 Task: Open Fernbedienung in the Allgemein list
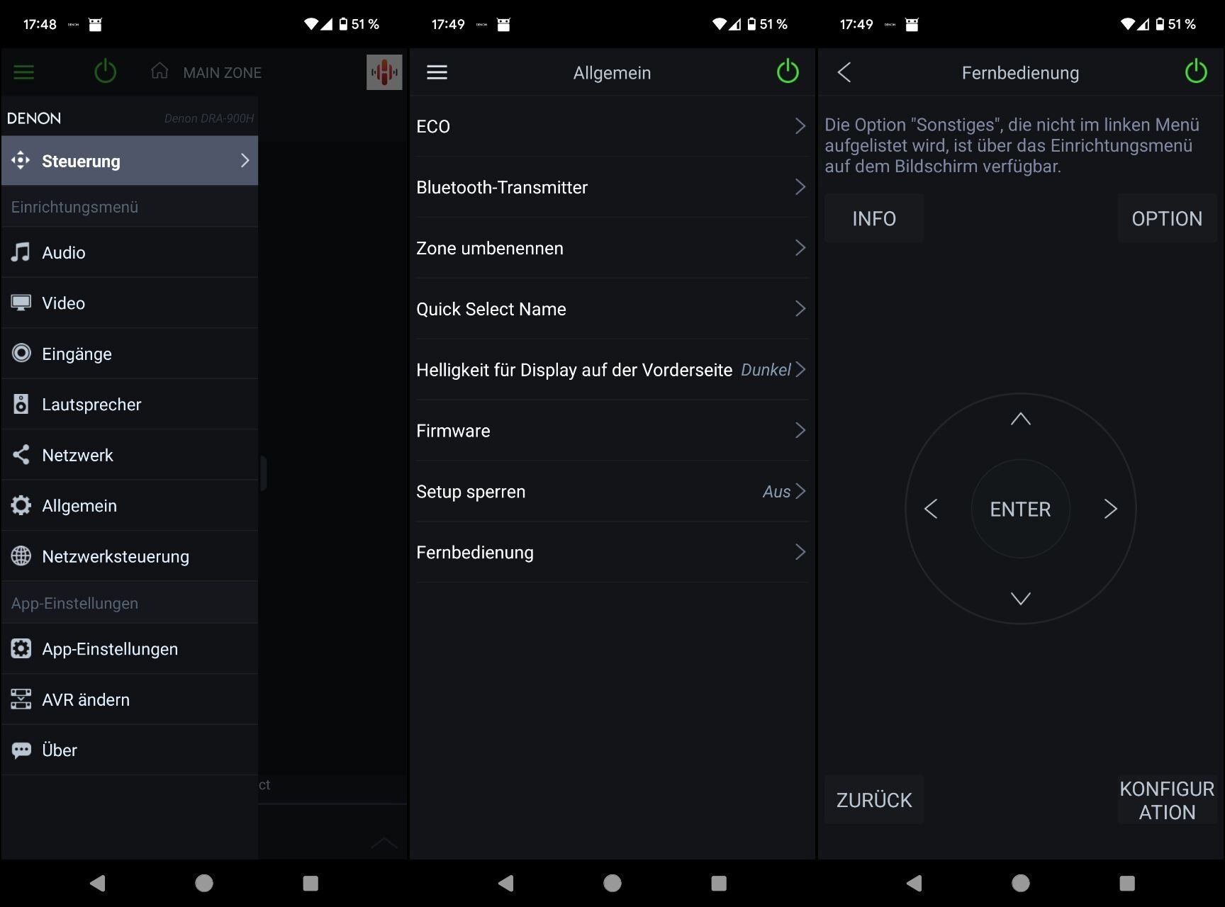(612, 553)
